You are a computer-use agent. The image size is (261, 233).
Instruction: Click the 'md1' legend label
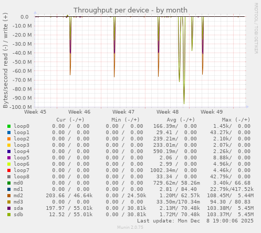point(18,189)
